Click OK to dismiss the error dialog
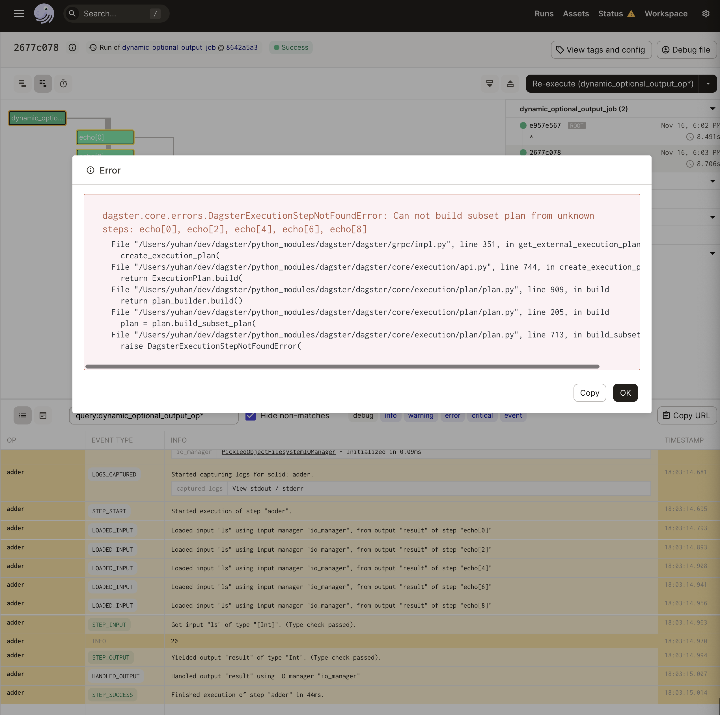The width and height of the screenshot is (720, 715). 625,393
